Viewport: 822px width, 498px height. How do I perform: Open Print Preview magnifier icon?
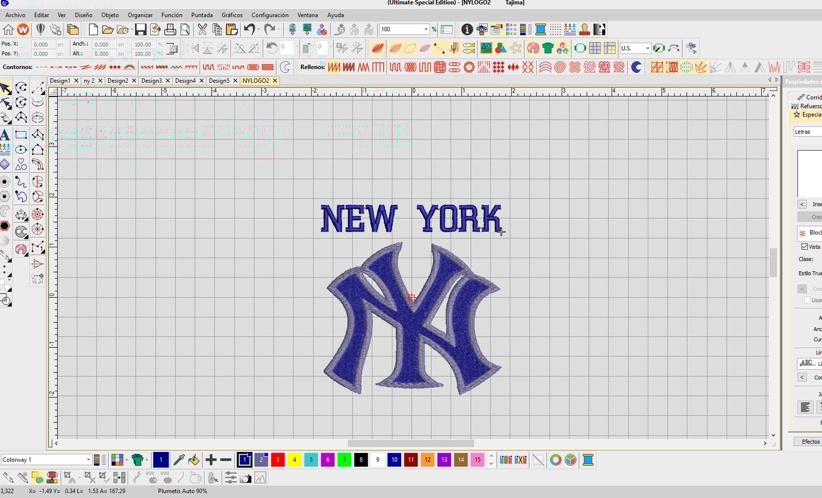click(x=185, y=29)
